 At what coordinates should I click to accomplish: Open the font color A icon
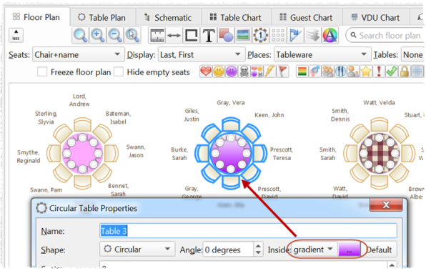coord(330,35)
